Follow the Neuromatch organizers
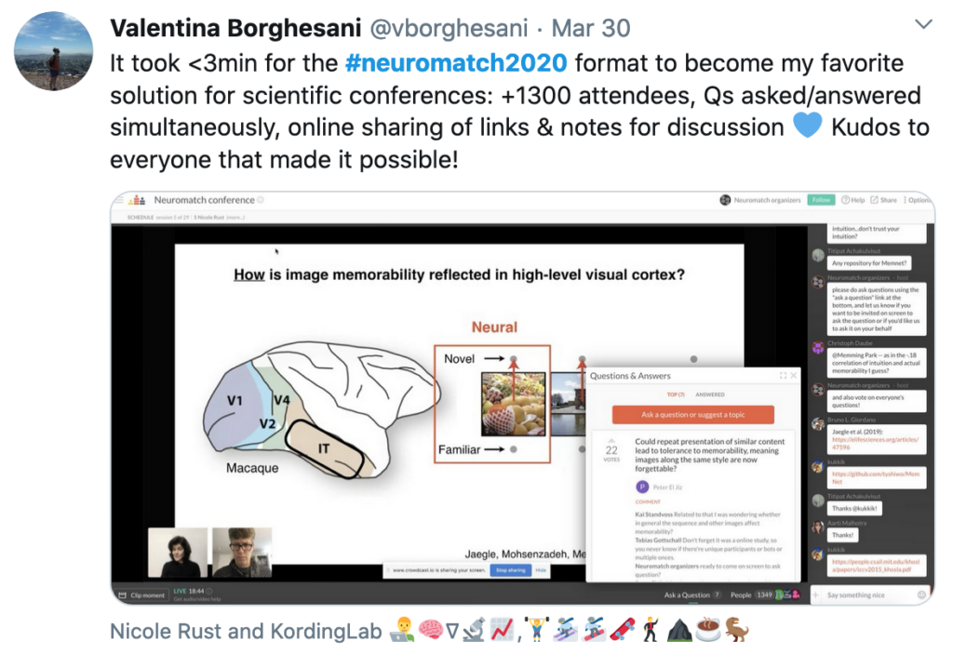Screen dimensions: 953x654 pyautogui.click(x=821, y=200)
